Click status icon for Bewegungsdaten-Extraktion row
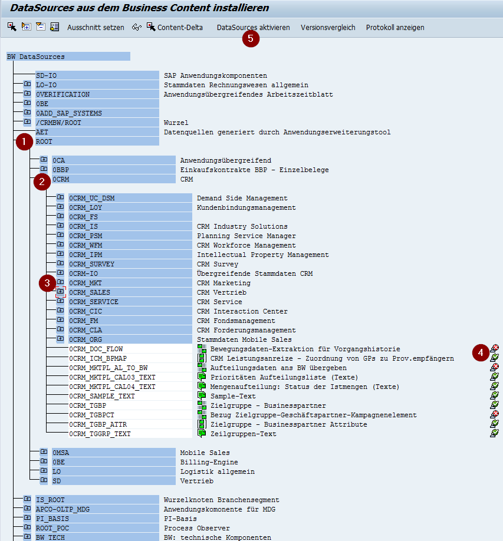The height and width of the screenshot is (541, 503). (x=494, y=348)
